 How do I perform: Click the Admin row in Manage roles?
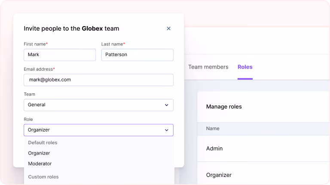click(x=264, y=149)
